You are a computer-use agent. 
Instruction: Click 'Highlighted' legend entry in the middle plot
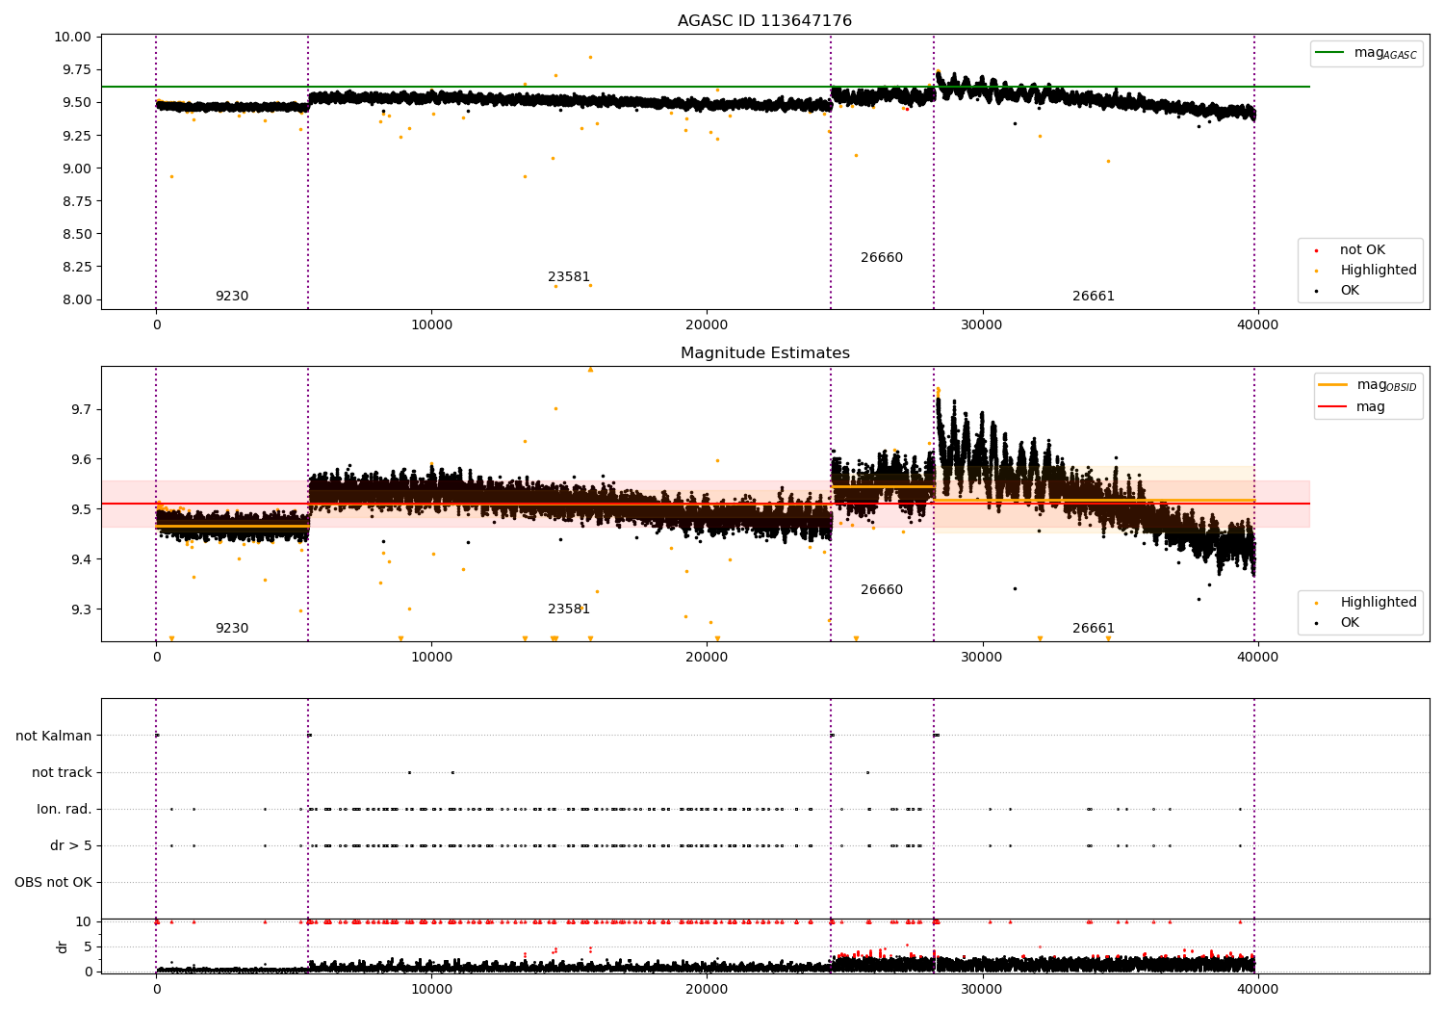(1379, 603)
